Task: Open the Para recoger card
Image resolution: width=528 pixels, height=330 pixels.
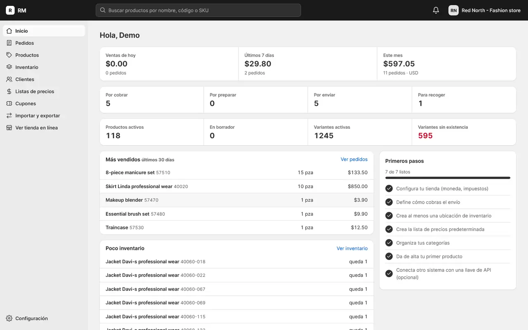Action: click(464, 99)
